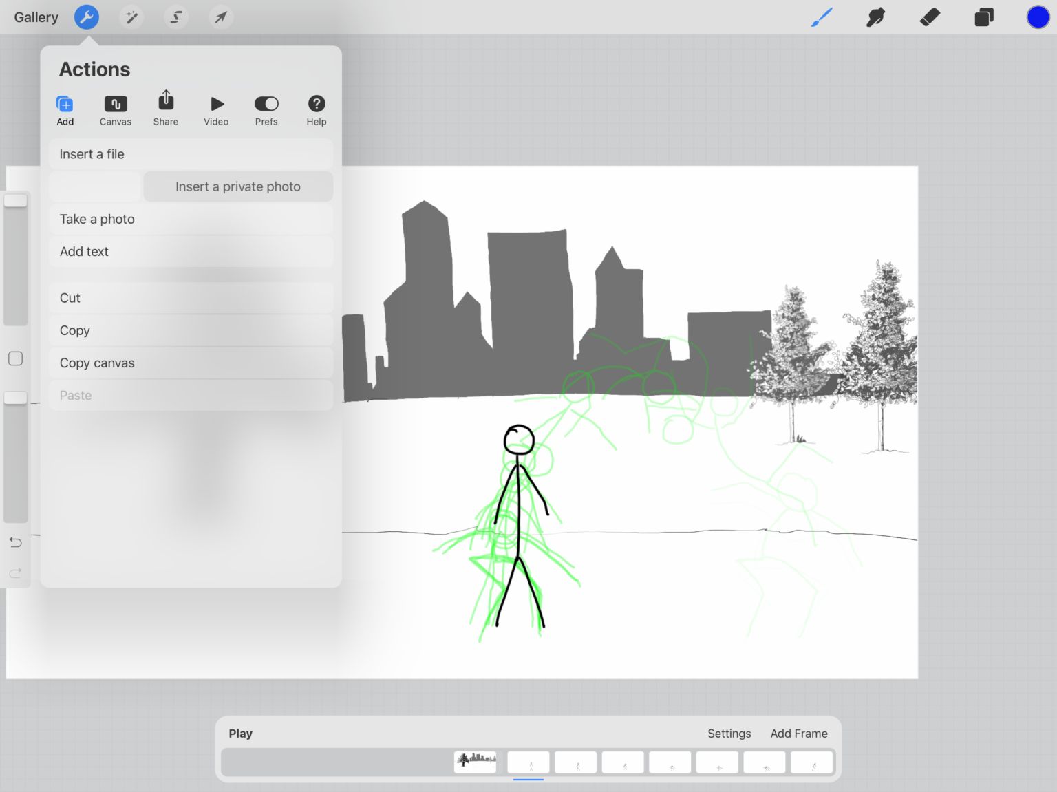Screen dimensions: 1057x792
Task: Open the Adjustments magic wand menu
Action: point(131,17)
